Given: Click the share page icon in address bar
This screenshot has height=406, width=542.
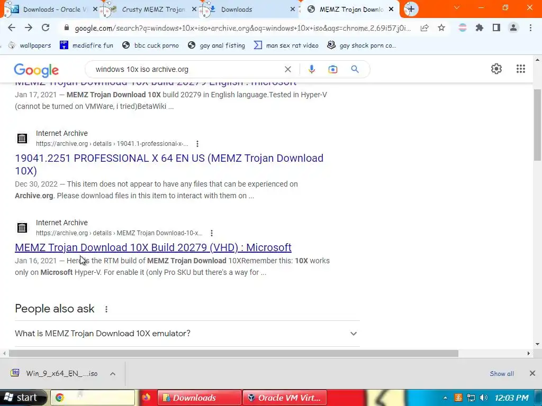Looking at the screenshot, I should [424, 28].
